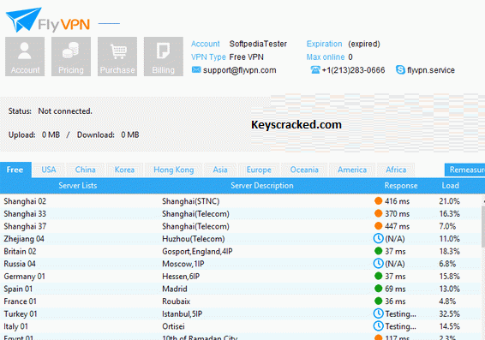485x340 pixels.
Task: Switch to the Africa tab
Action: pyautogui.click(x=396, y=170)
